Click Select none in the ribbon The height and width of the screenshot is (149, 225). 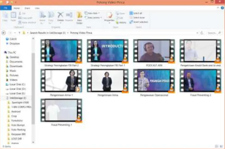[x=137, y=17]
